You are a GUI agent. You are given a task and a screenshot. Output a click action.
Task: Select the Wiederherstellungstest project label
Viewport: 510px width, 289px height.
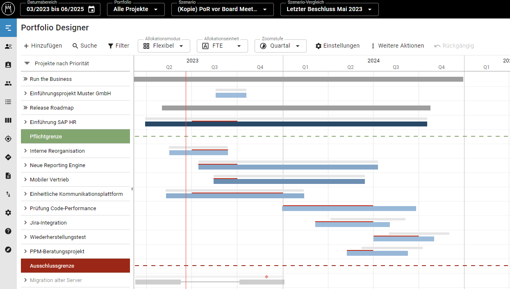click(x=58, y=237)
